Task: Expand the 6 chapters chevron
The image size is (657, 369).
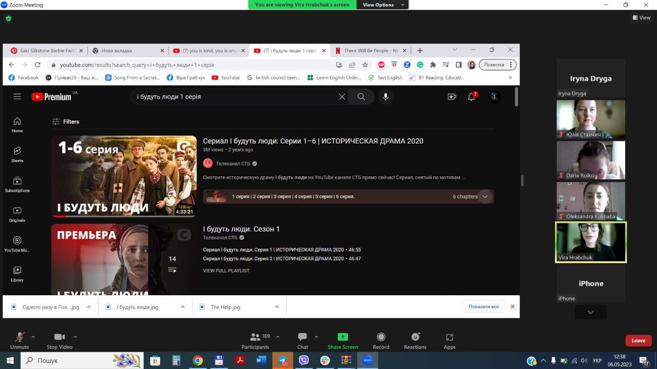Action: coord(485,197)
